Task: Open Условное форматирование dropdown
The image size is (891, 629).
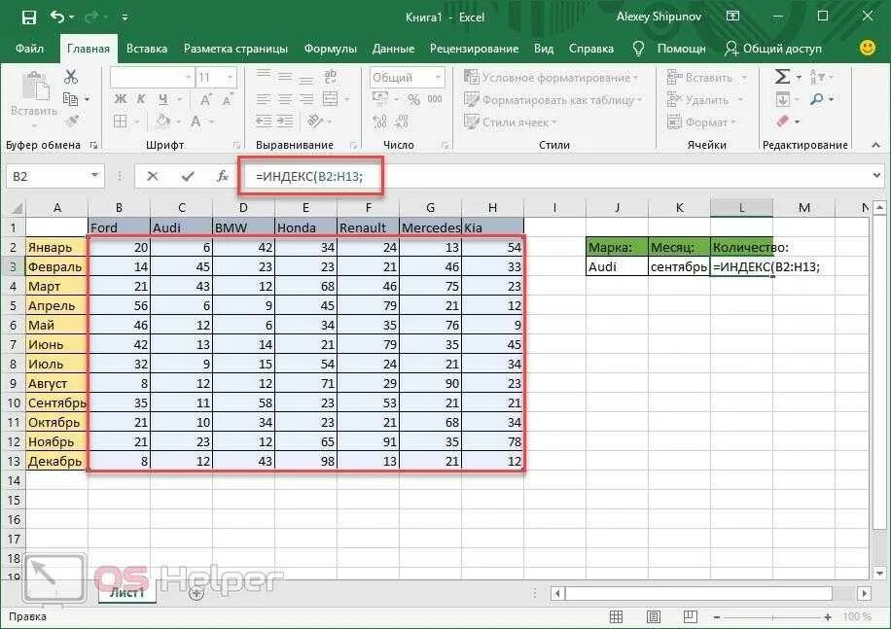Action: [x=552, y=77]
